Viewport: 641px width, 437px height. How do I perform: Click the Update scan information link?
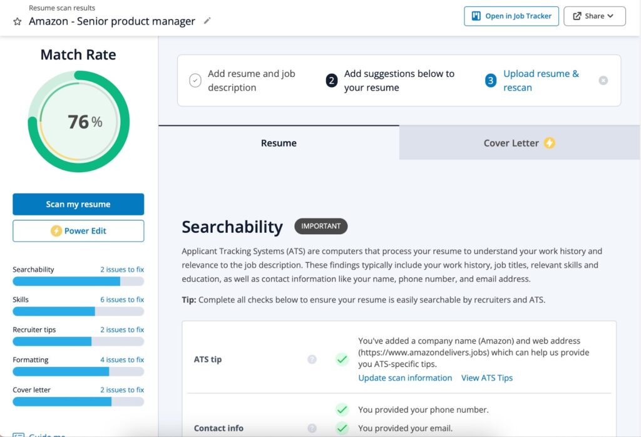click(x=405, y=378)
